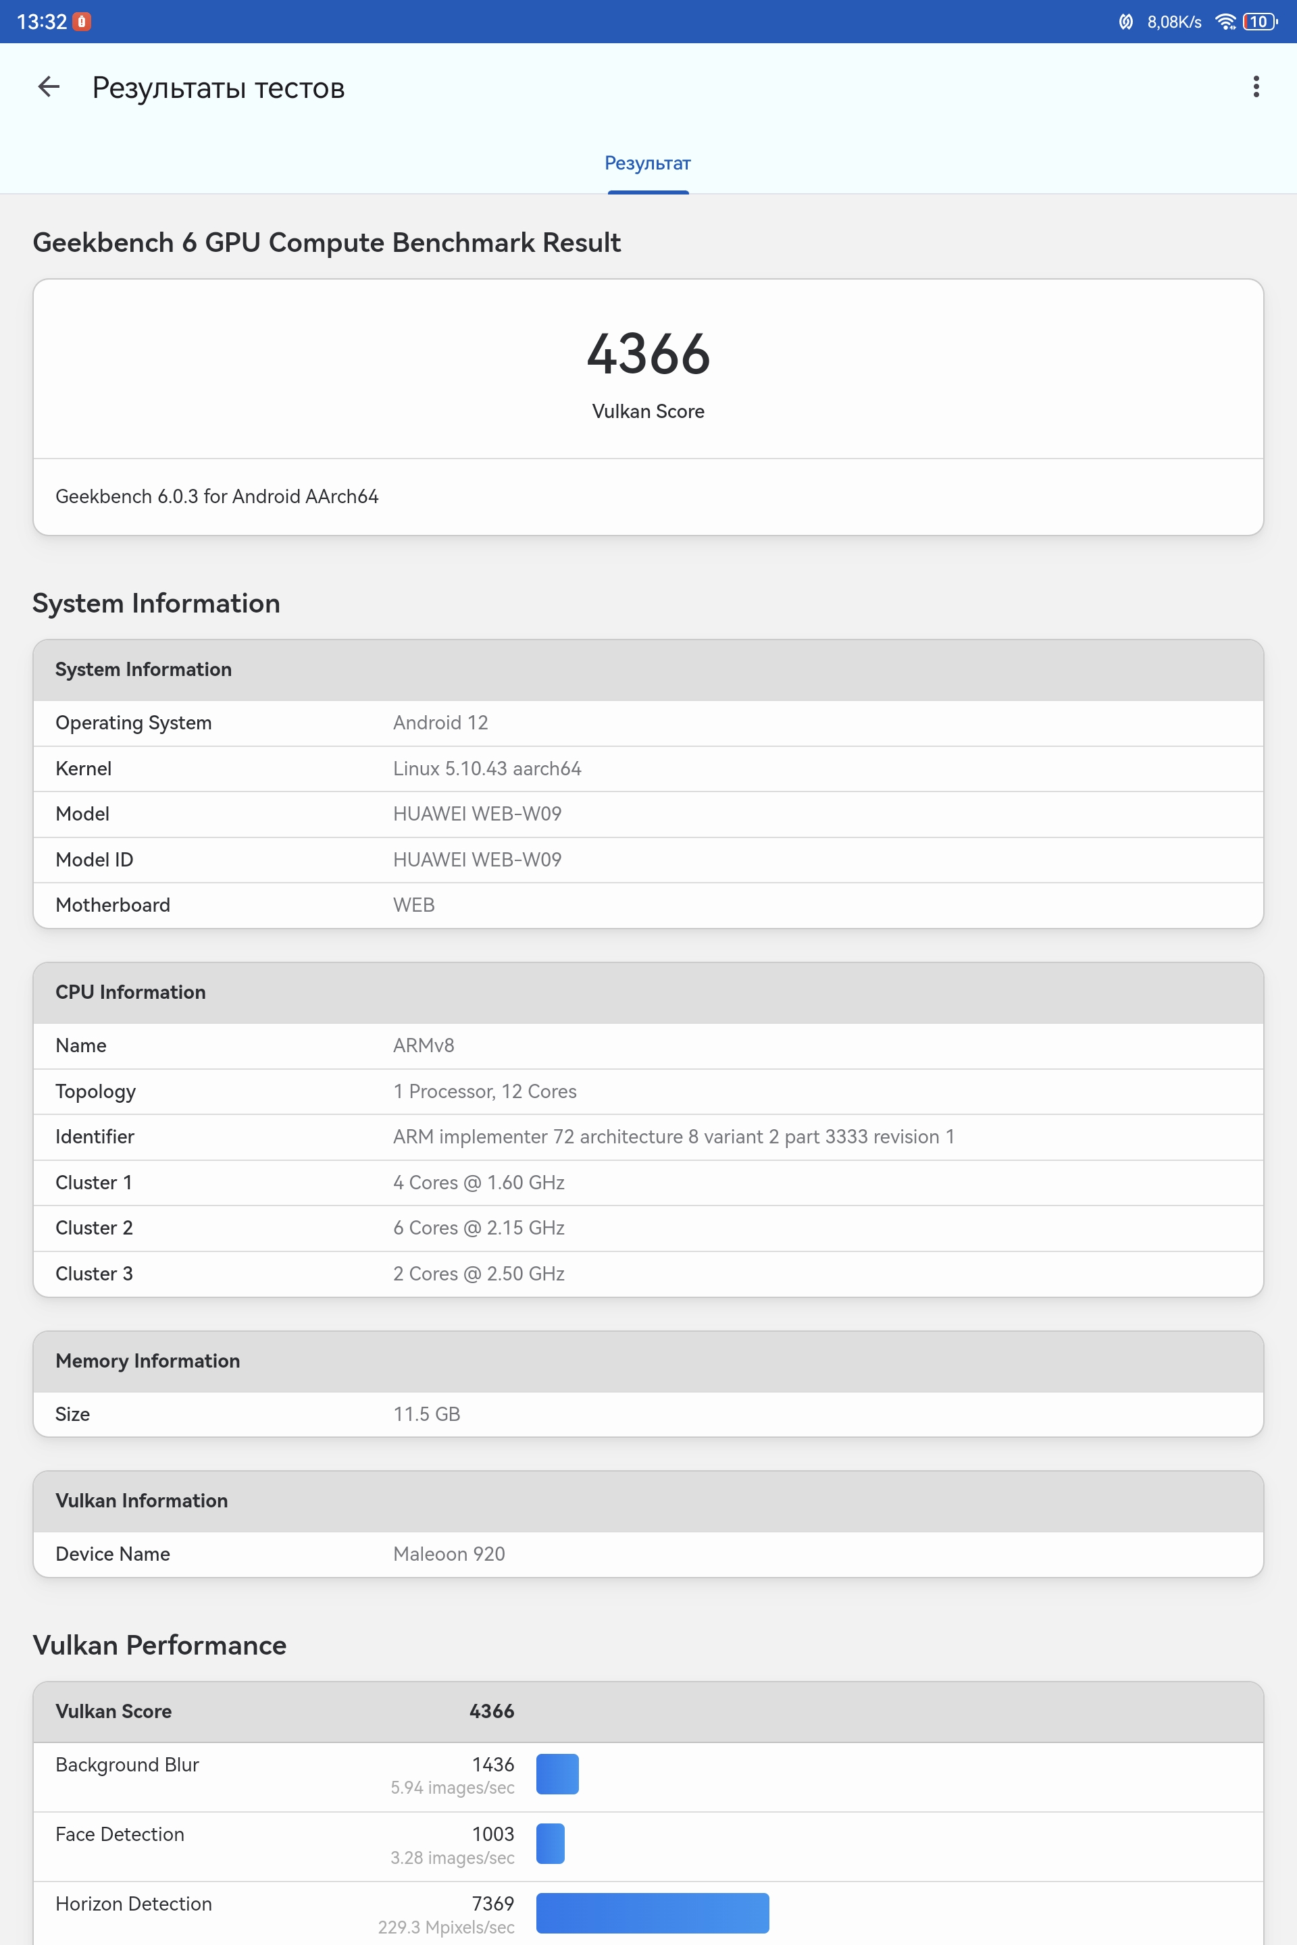Viewport: 1297px width, 1945px height.
Task: Select the Memory Size 11.5 GB row
Action: tap(648, 1414)
